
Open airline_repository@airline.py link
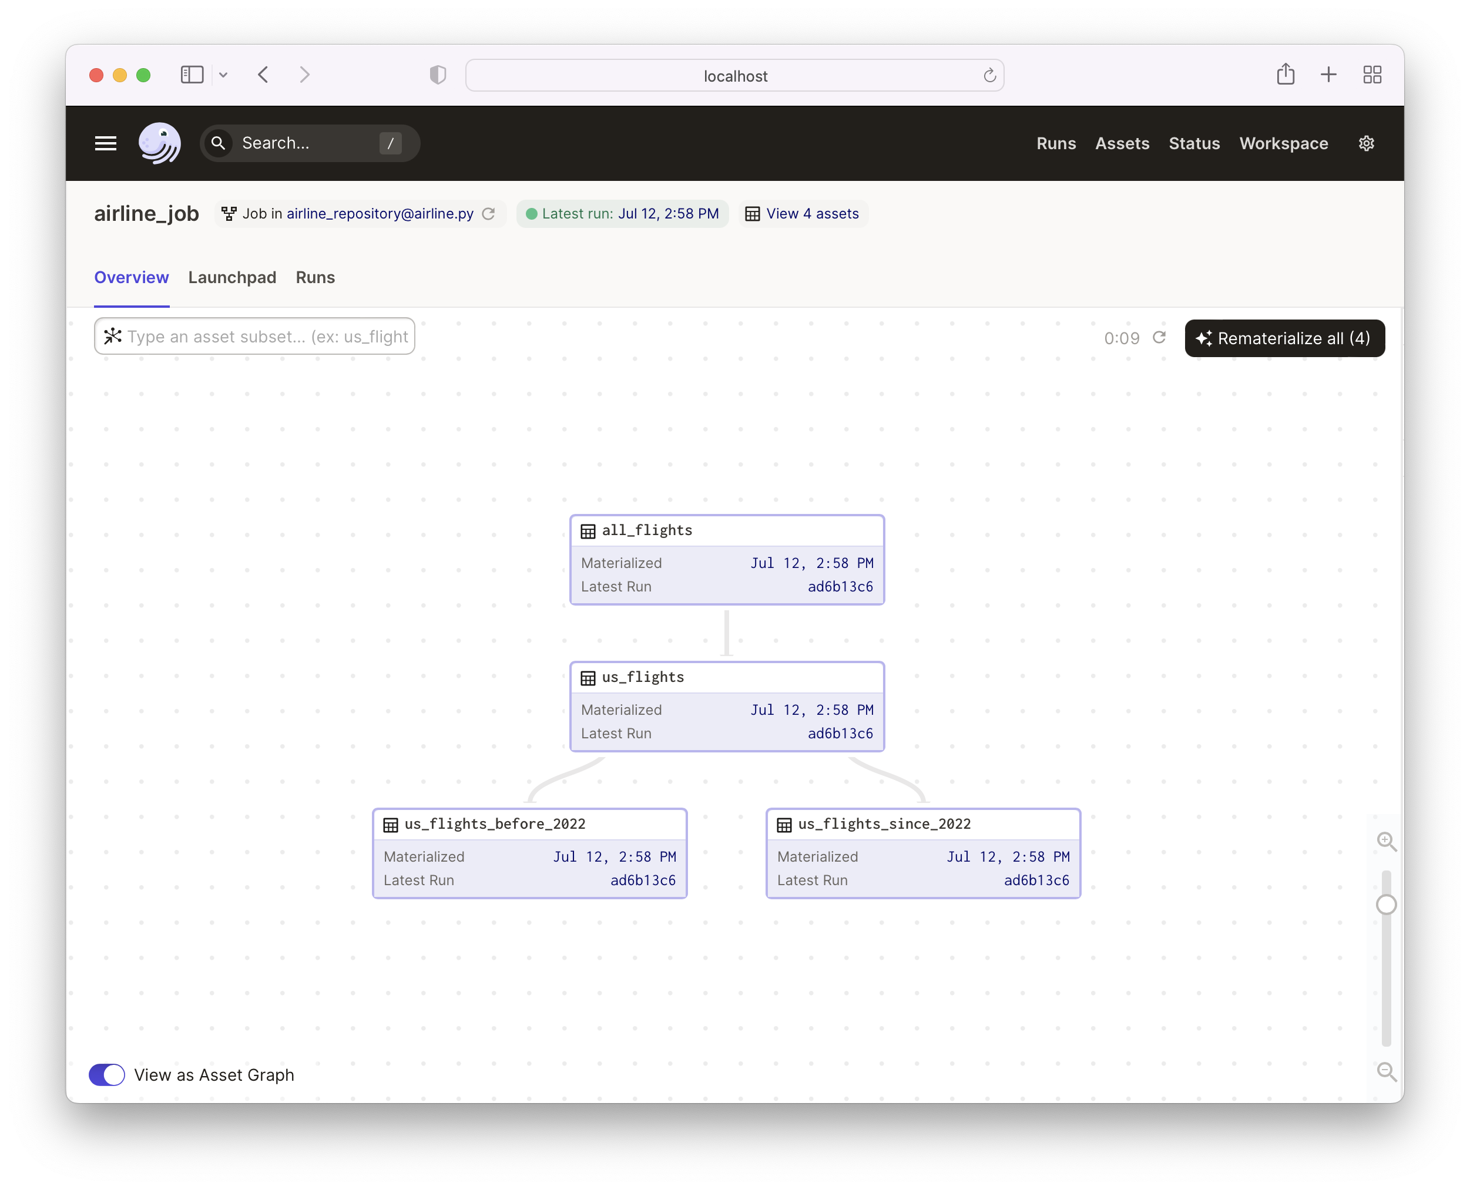pyautogui.click(x=380, y=214)
